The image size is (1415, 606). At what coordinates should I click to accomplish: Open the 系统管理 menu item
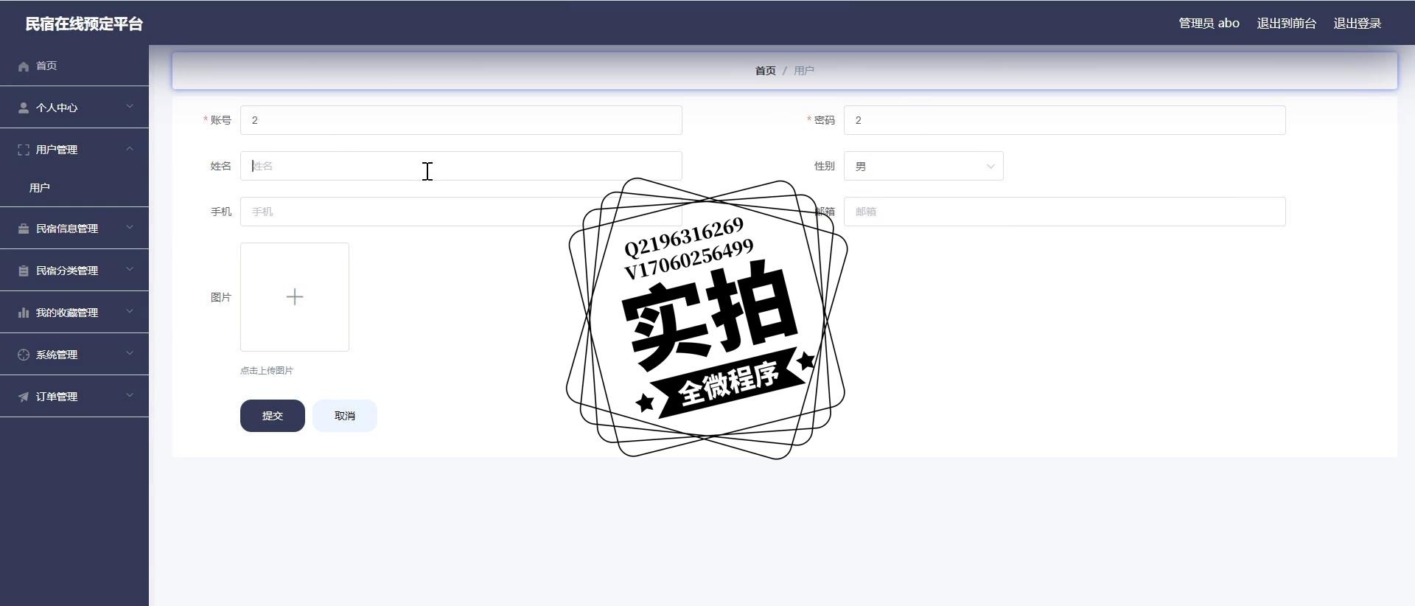pyautogui.click(x=74, y=355)
